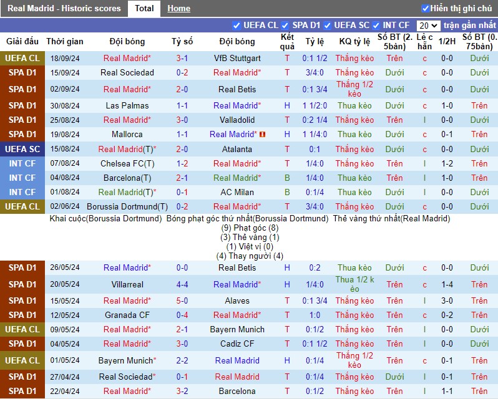Click result B in AC Milan row
The height and width of the screenshot is (399, 498).
point(287,192)
